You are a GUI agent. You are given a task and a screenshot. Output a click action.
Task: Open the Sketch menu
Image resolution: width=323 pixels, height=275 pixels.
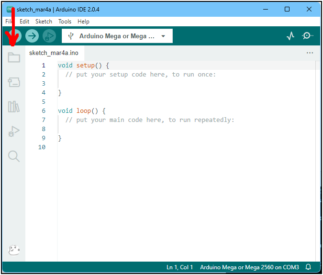[x=44, y=22]
